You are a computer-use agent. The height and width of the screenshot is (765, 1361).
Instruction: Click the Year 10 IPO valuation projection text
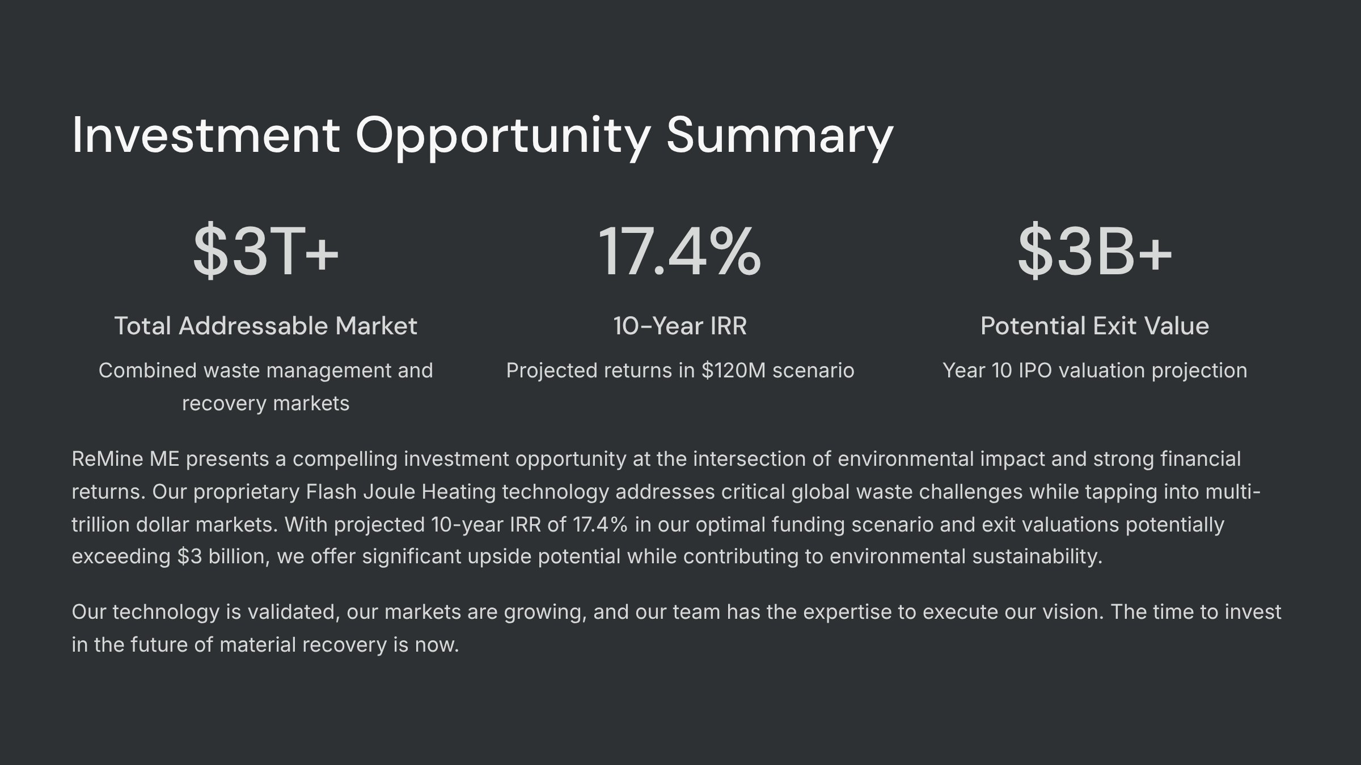[x=1094, y=371]
